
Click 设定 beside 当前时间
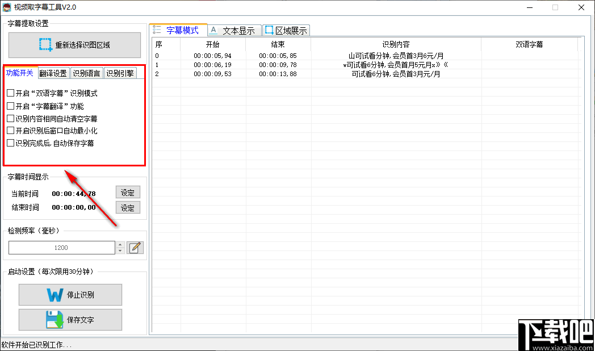(128, 192)
